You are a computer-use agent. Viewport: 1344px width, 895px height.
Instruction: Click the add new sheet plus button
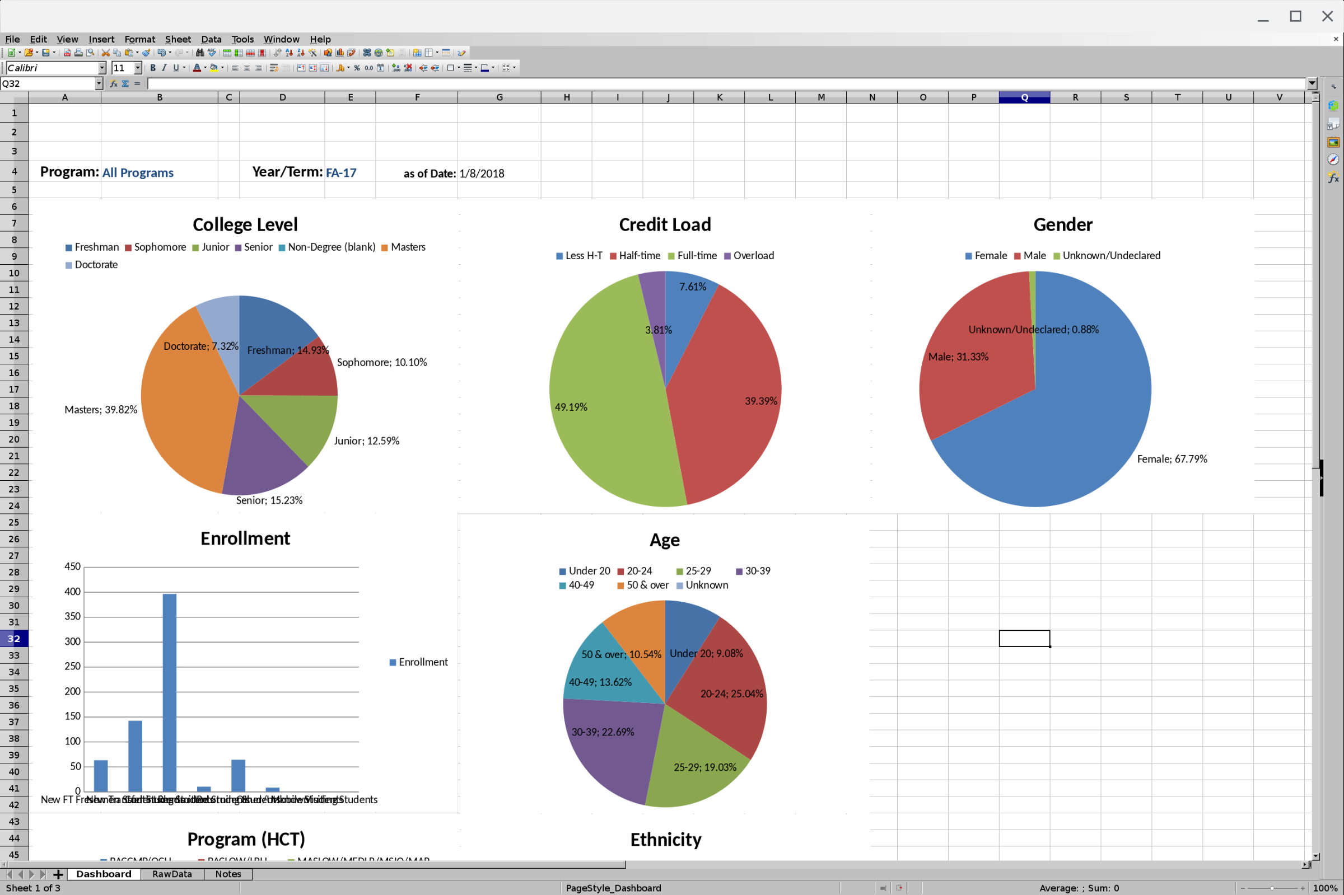[58, 874]
